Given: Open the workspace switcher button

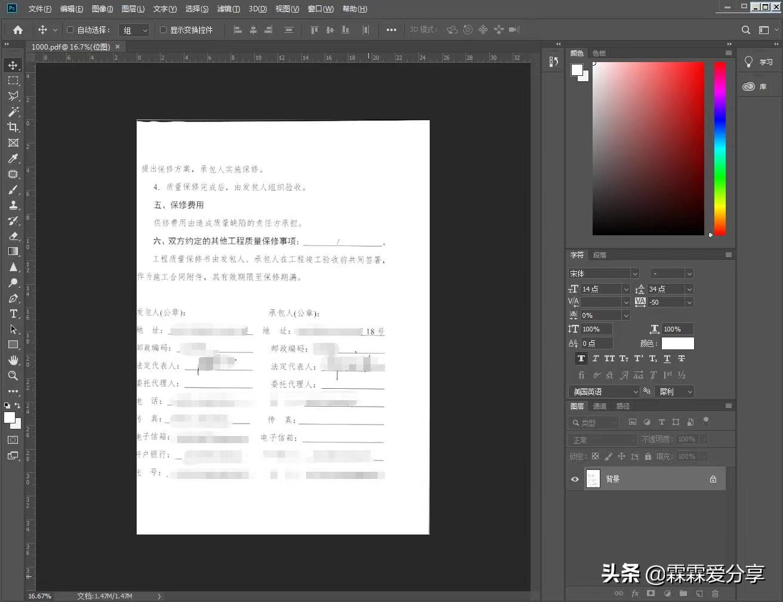Looking at the screenshot, I should [x=764, y=30].
